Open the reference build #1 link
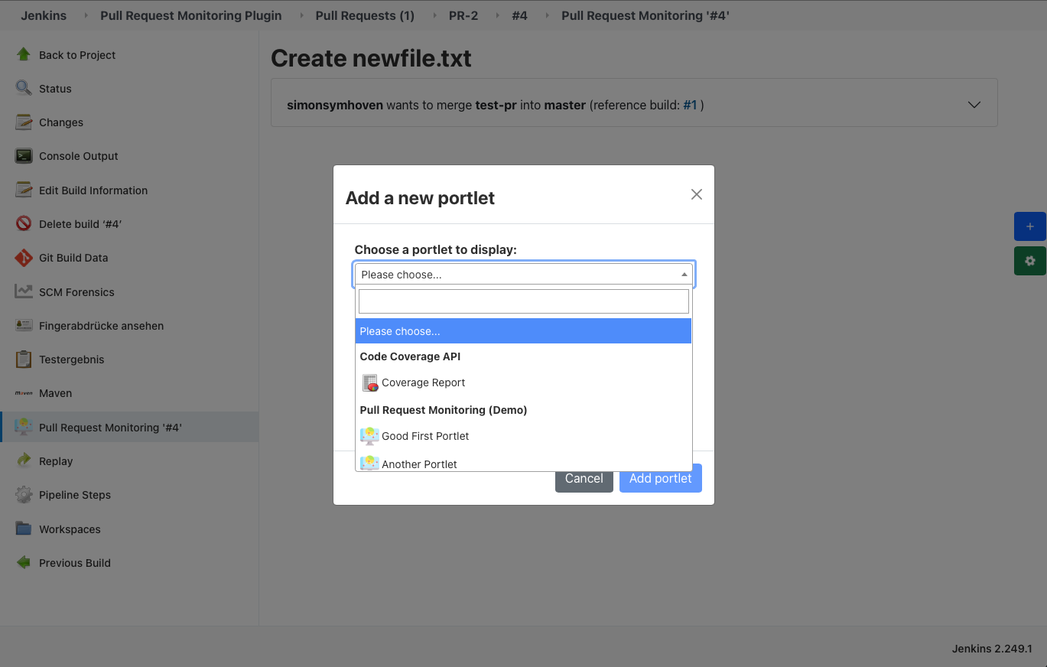The image size is (1047, 667). (x=690, y=105)
